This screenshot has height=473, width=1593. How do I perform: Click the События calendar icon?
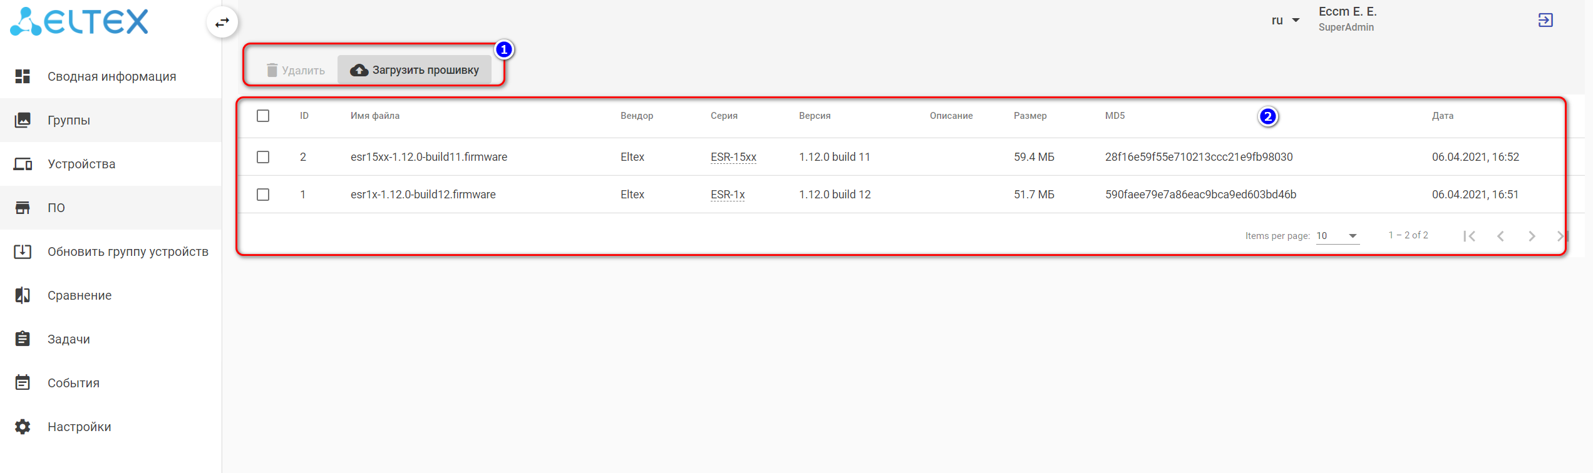(x=23, y=383)
